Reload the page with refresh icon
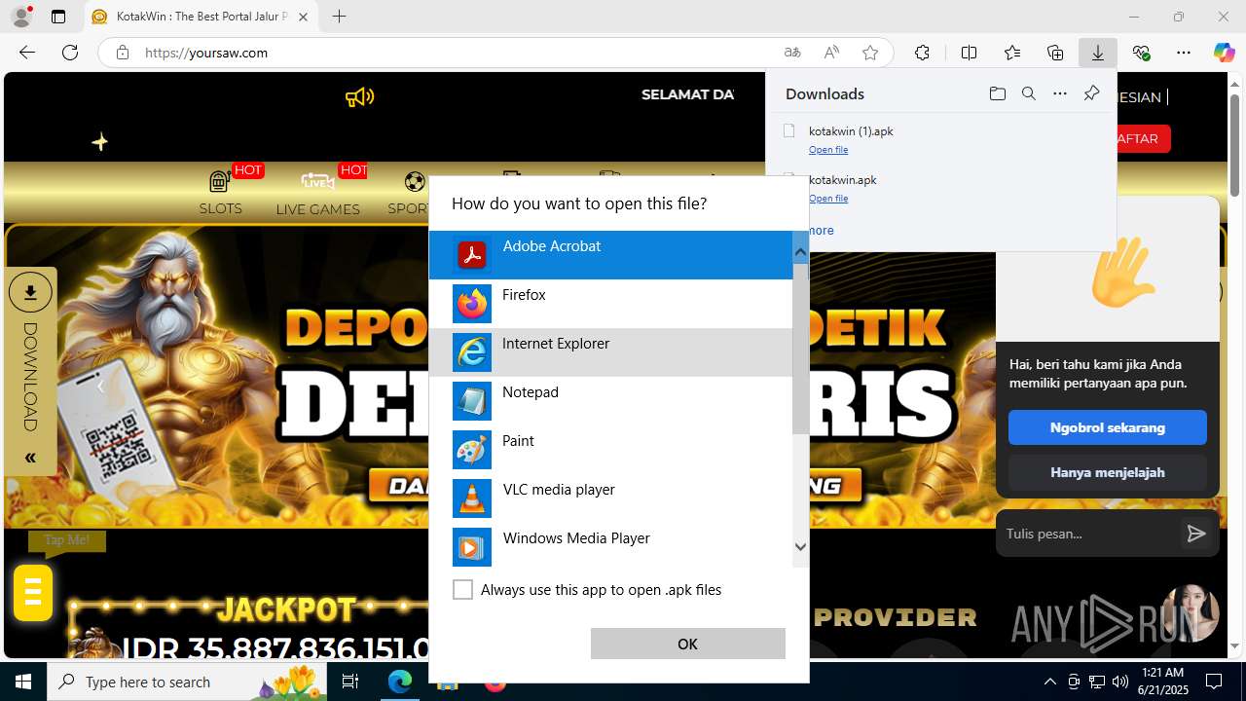 pos(70,53)
